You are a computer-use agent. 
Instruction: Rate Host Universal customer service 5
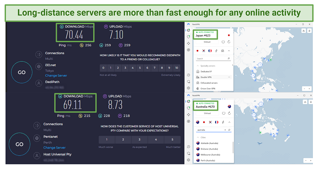pos(172,139)
